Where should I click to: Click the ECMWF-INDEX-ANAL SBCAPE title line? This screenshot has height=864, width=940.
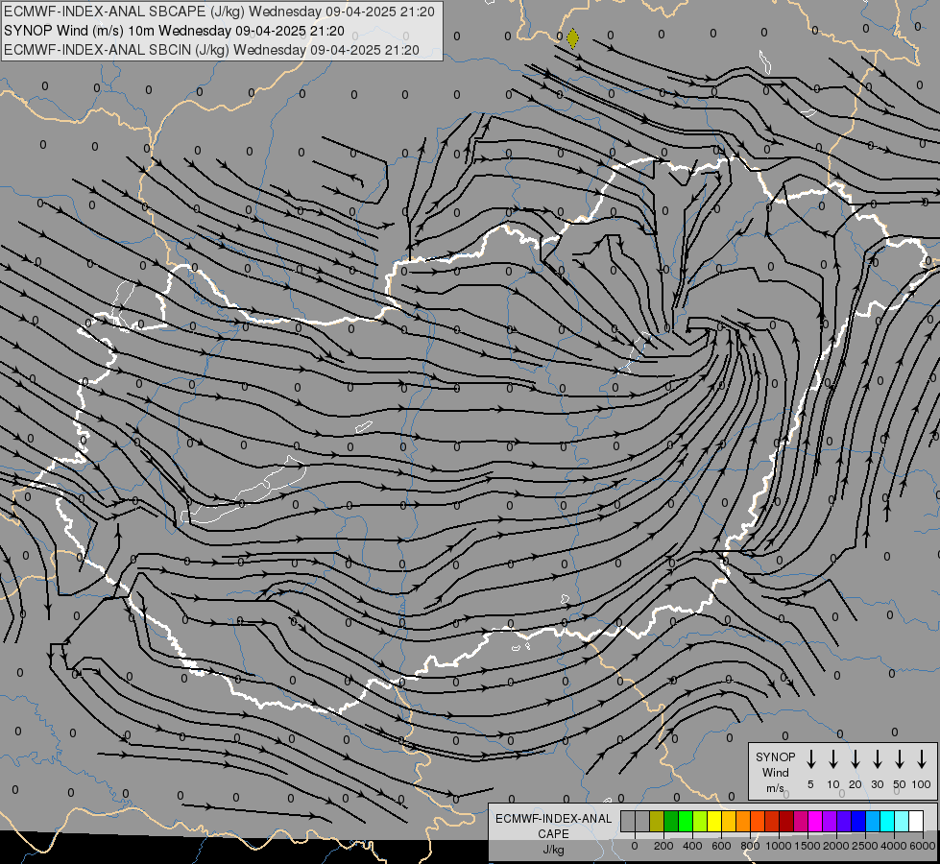[219, 12]
